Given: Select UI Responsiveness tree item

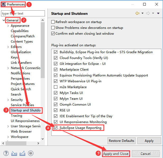Looking at the screenshot, I should tap(25, 121).
